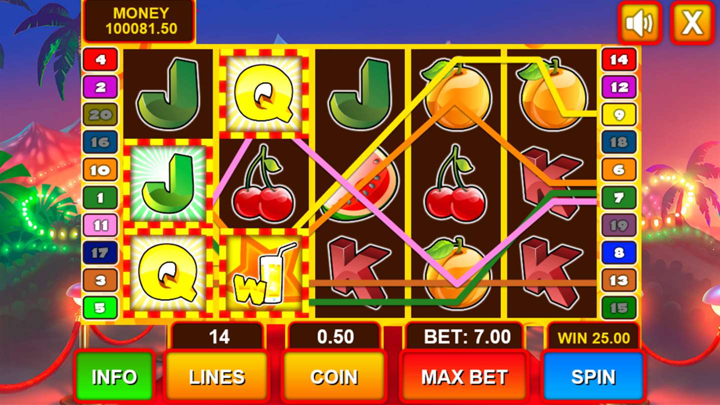Choose the yellow payline 9 marker
Image resolution: width=720 pixels, height=405 pixels.
[x=618, y=115]
